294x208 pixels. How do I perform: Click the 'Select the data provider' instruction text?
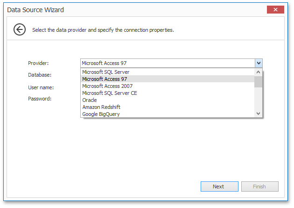tap(103, 30)
